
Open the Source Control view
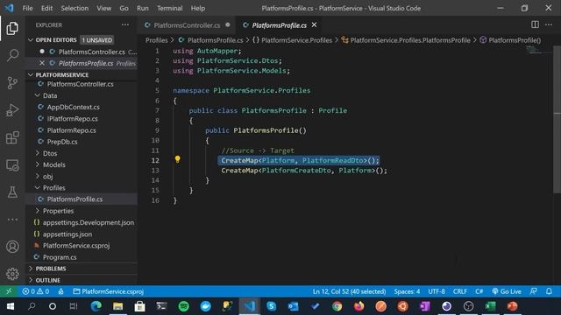pyautogui.click(x=12, y=83)
